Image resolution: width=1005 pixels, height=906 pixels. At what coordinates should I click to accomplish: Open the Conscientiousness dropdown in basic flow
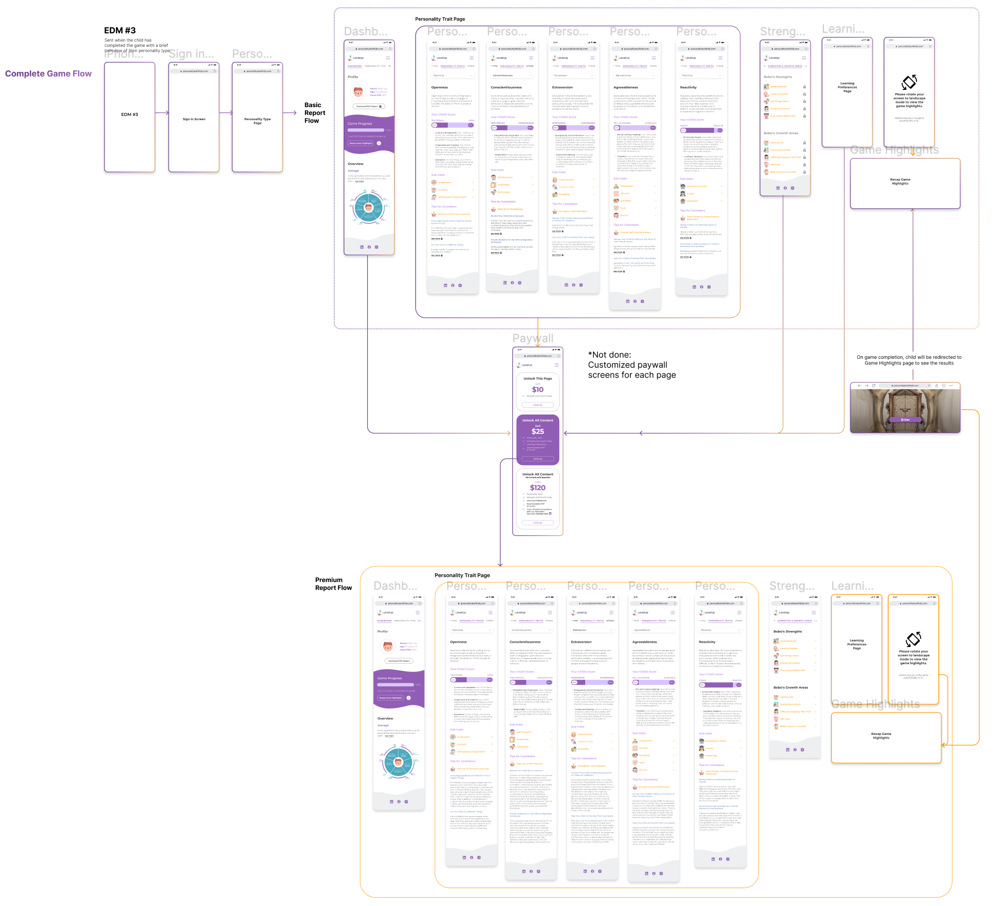coord(512,75)
